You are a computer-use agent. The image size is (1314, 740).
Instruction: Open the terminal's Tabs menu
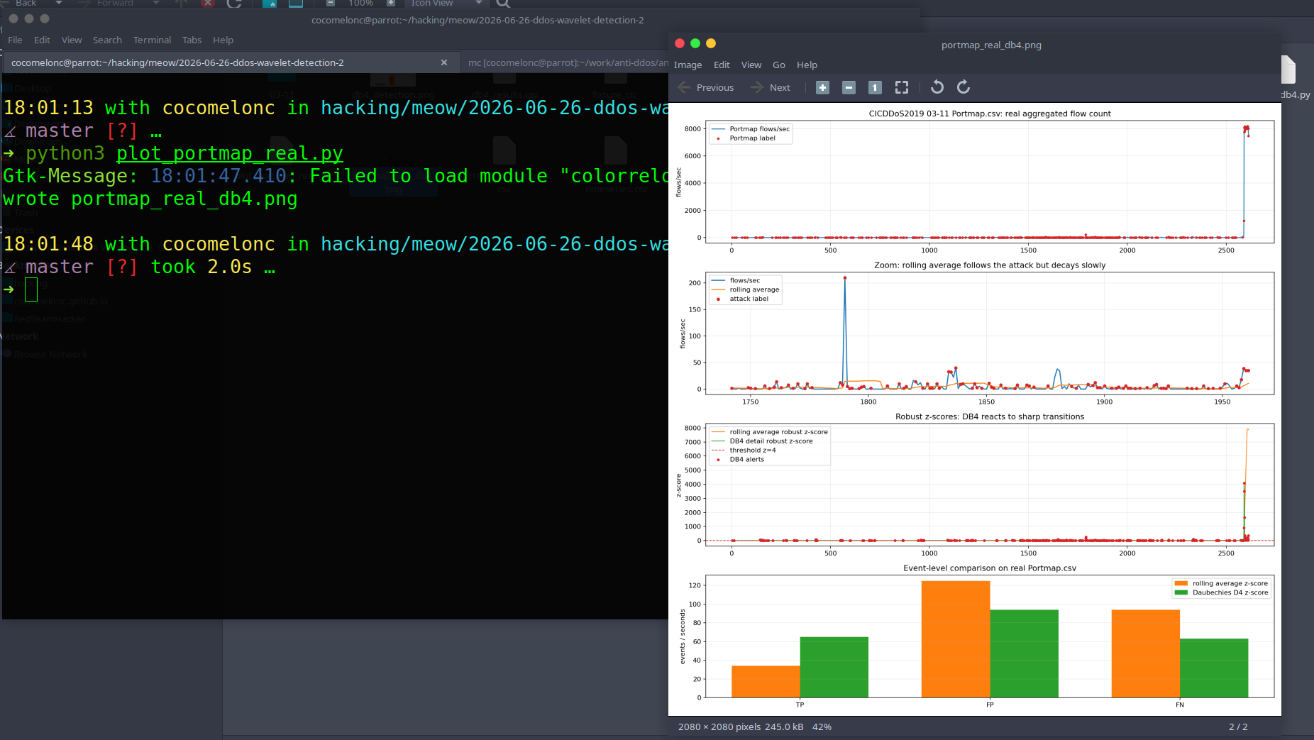click(192, 40)
